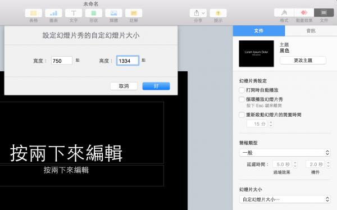Switch to the 文件 tab
The height and width of the screenshot is (210, 337).
coord(259,31)
